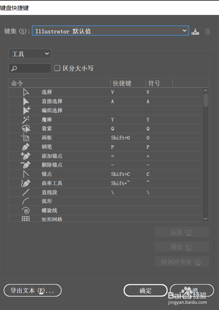
Task: Click the Shift+O shortcut cell for 画板
Action: pyautogui.click(x=120, y=138)
